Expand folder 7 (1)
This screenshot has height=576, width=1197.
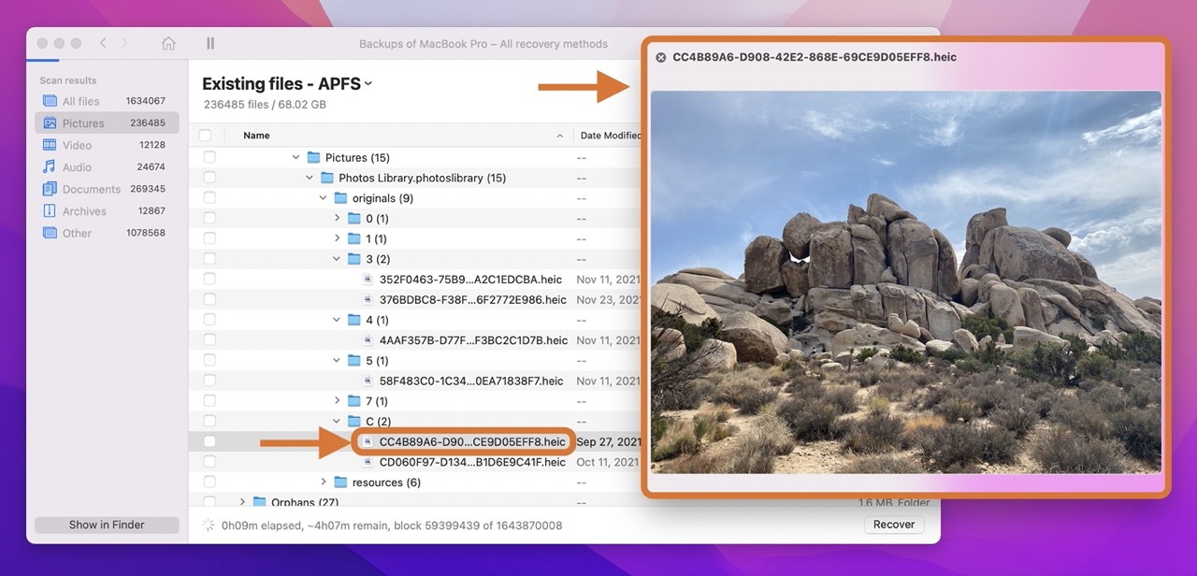pyautogui.click(x=338, y=401)
